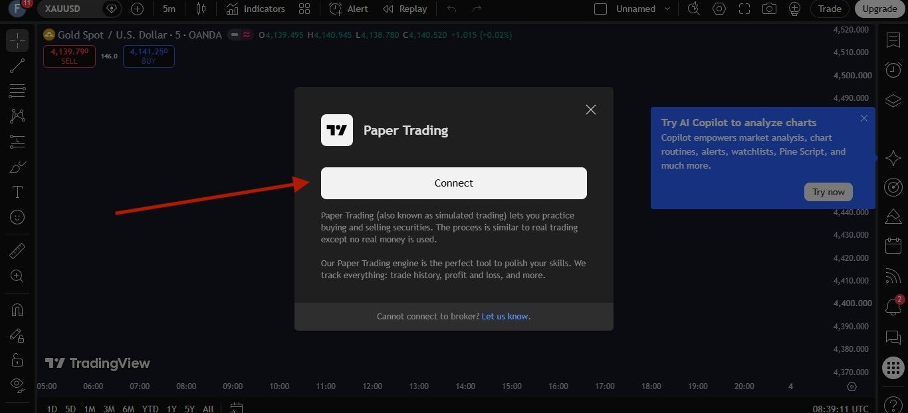This screenshot has height=413, width=908.
Task: Click the Trade button
Action: (830, 9)
